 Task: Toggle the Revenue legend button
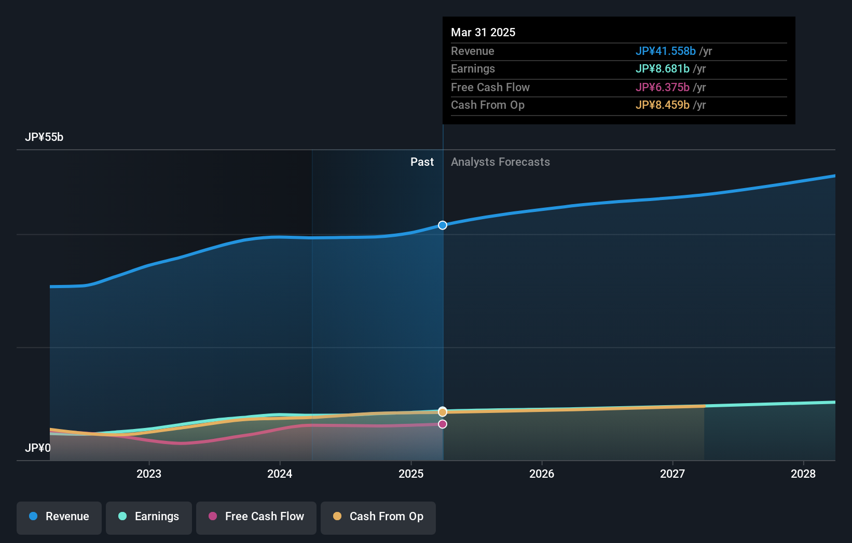coord(59,518)
